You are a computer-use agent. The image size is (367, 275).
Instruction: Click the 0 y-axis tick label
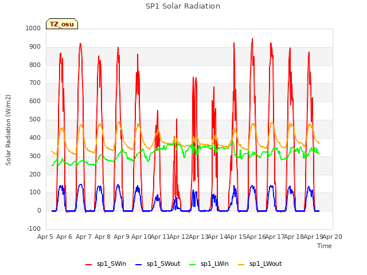click(39, 210)
